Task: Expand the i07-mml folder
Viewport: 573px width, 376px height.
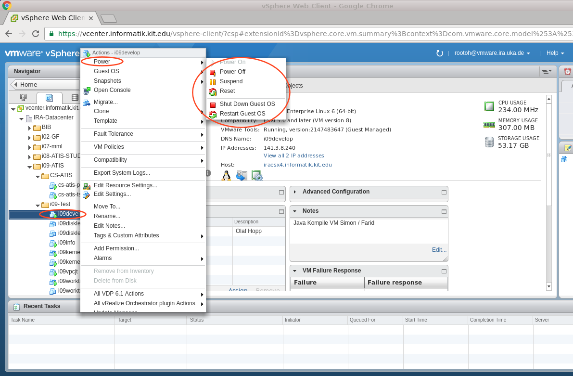Action: [30, 147]
